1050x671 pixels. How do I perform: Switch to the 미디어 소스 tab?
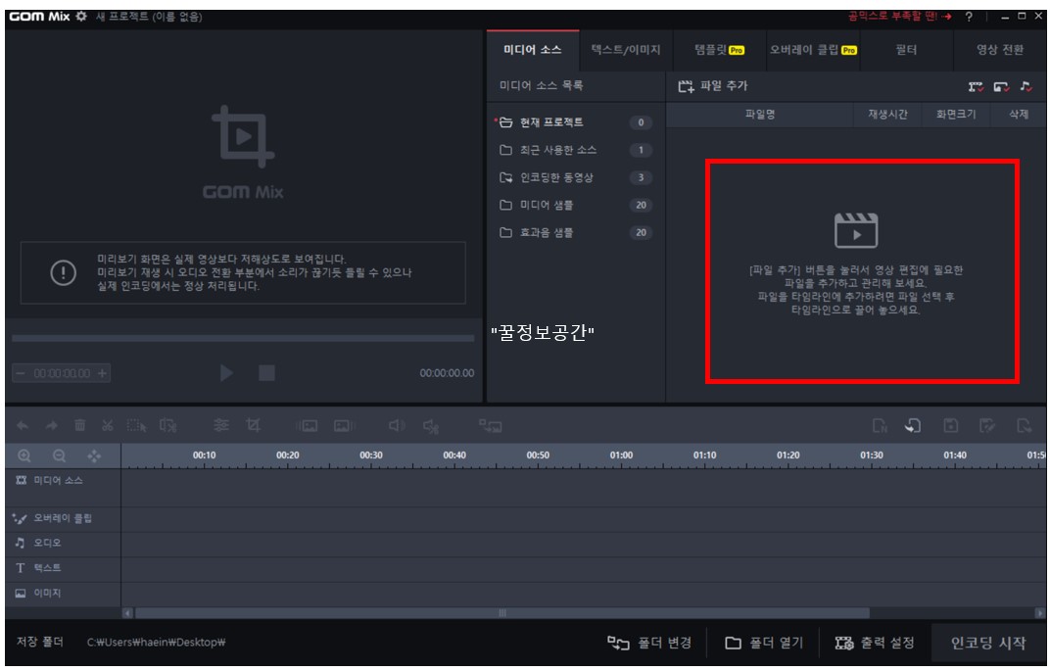[x=533, y=50]
